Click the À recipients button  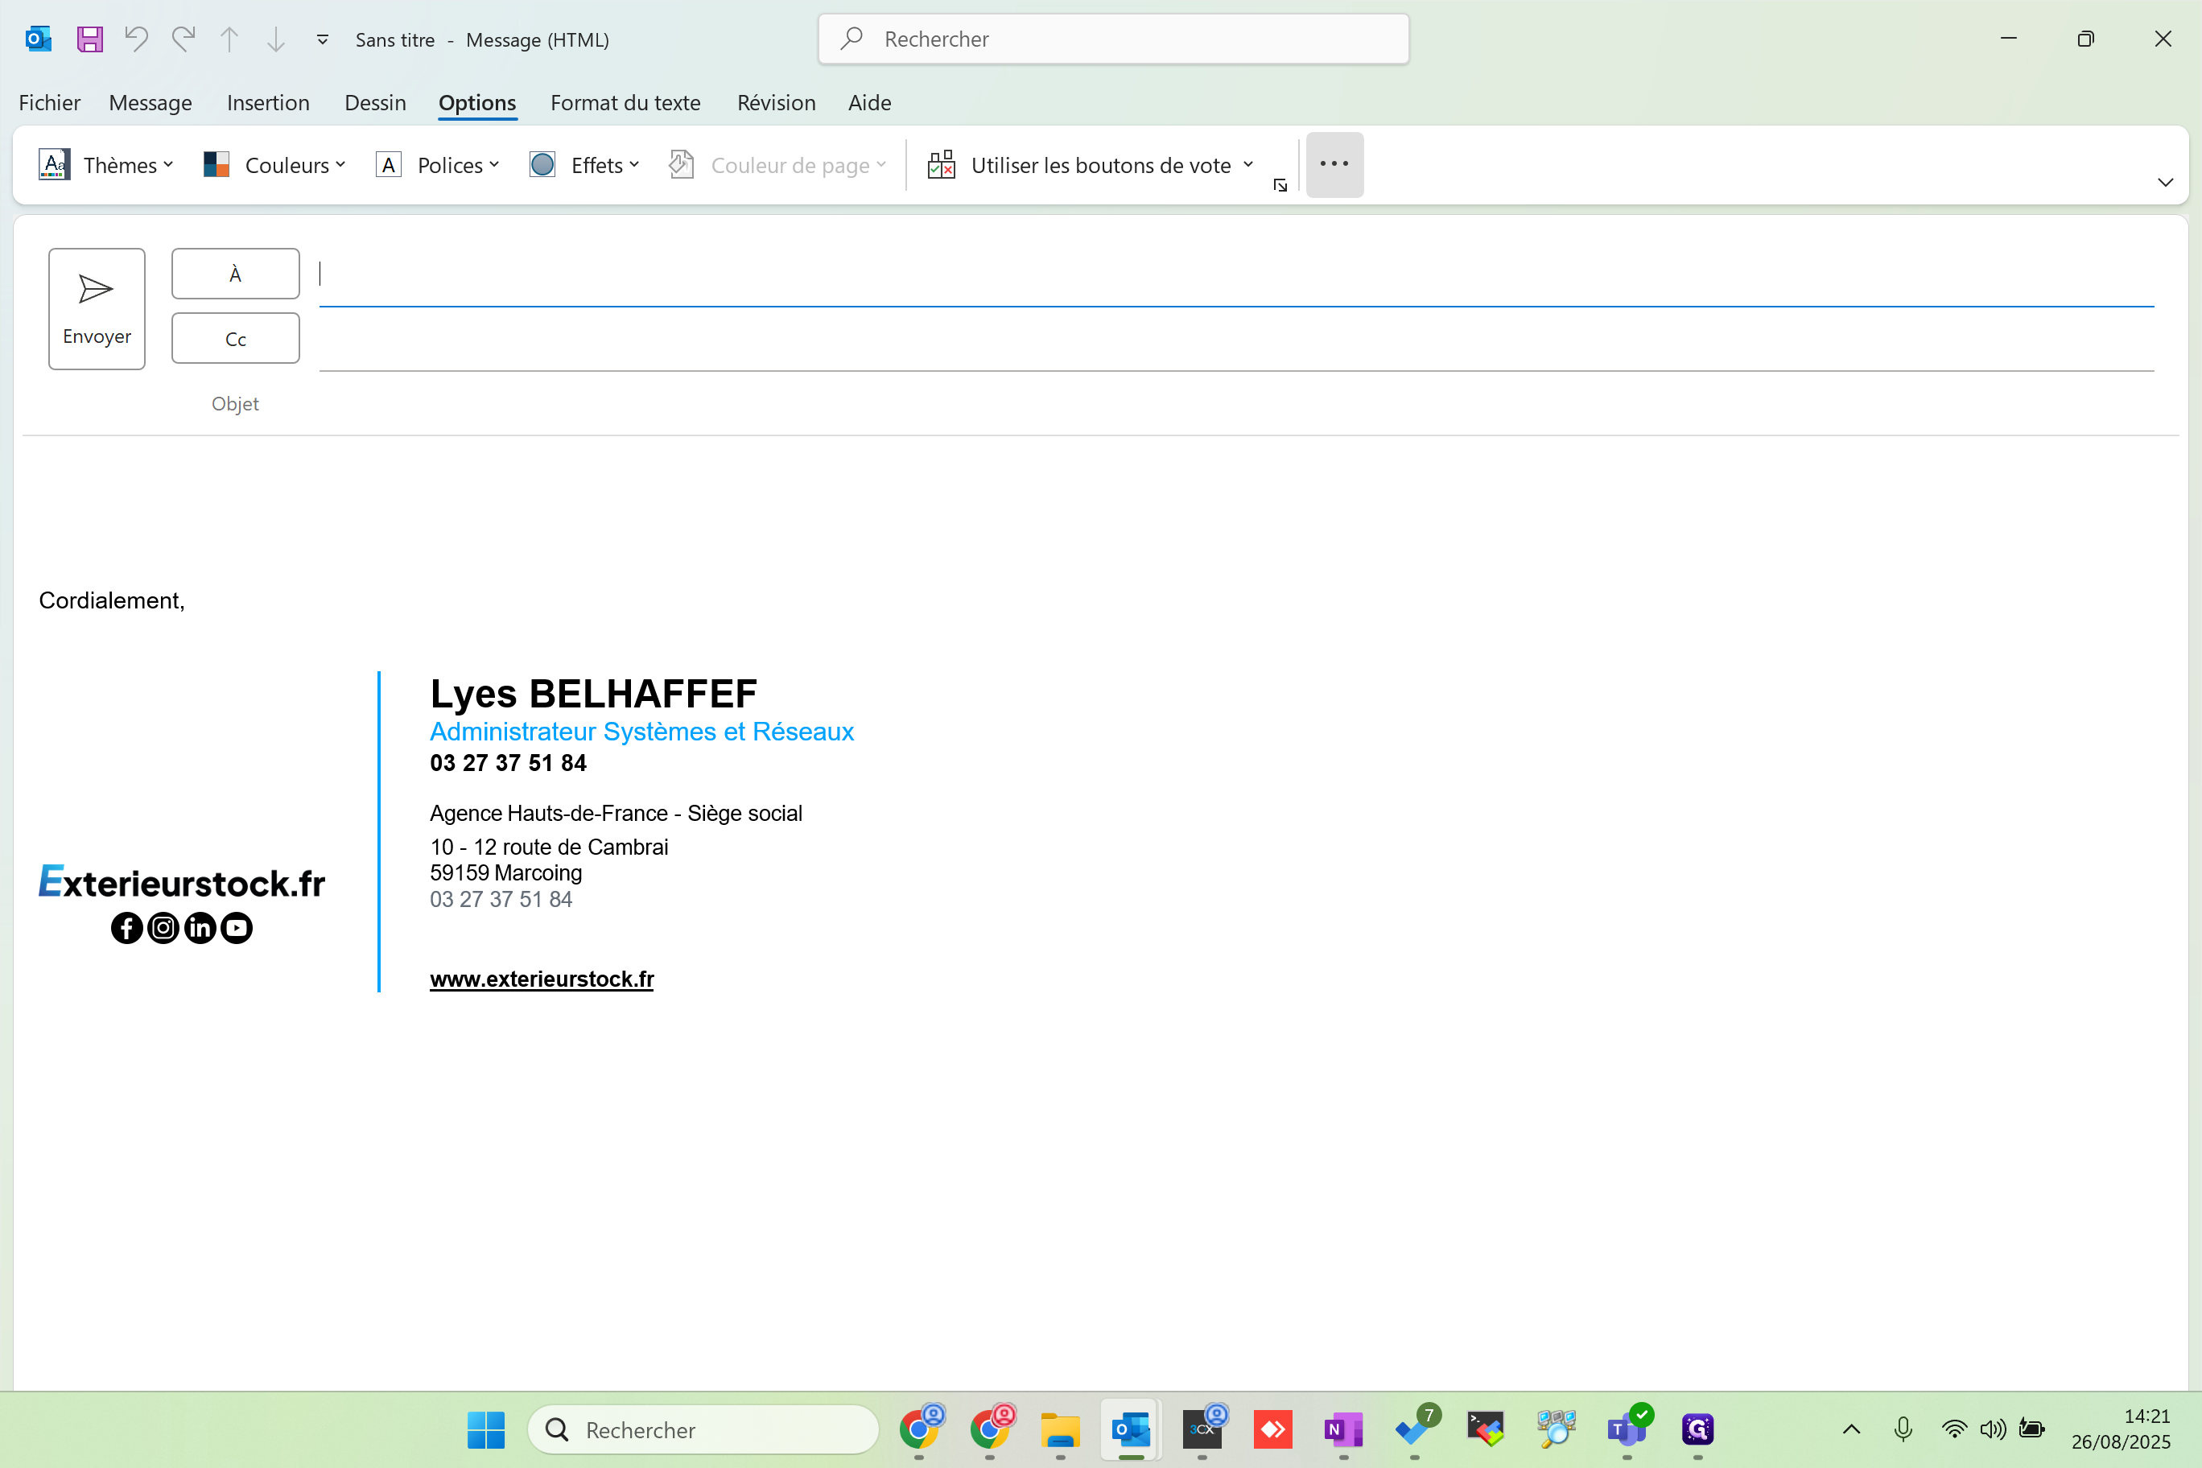pyautogui.click(x=236, y=274)
